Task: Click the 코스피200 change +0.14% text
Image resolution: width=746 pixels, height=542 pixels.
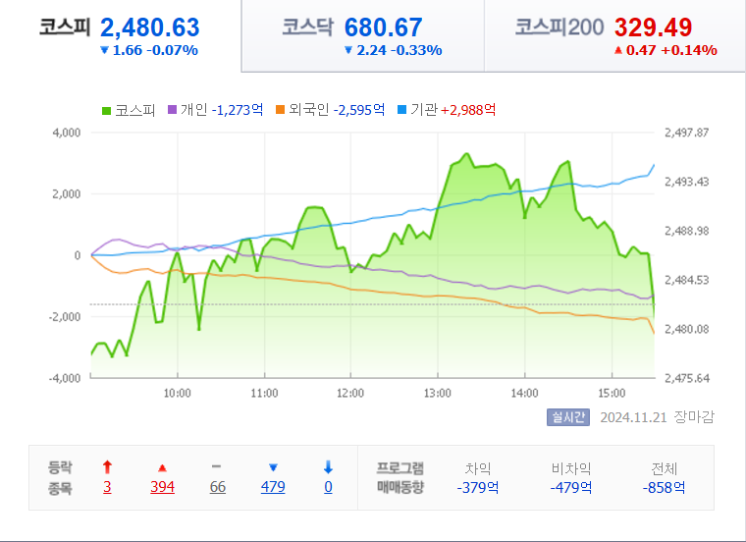Action: coord(689,50)
